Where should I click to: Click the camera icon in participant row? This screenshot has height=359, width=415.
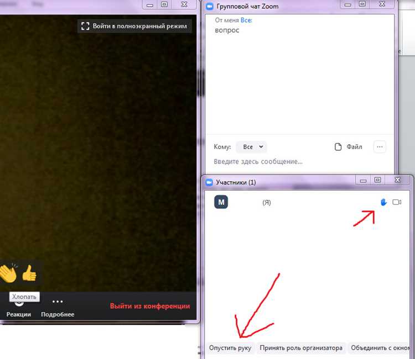397,202
